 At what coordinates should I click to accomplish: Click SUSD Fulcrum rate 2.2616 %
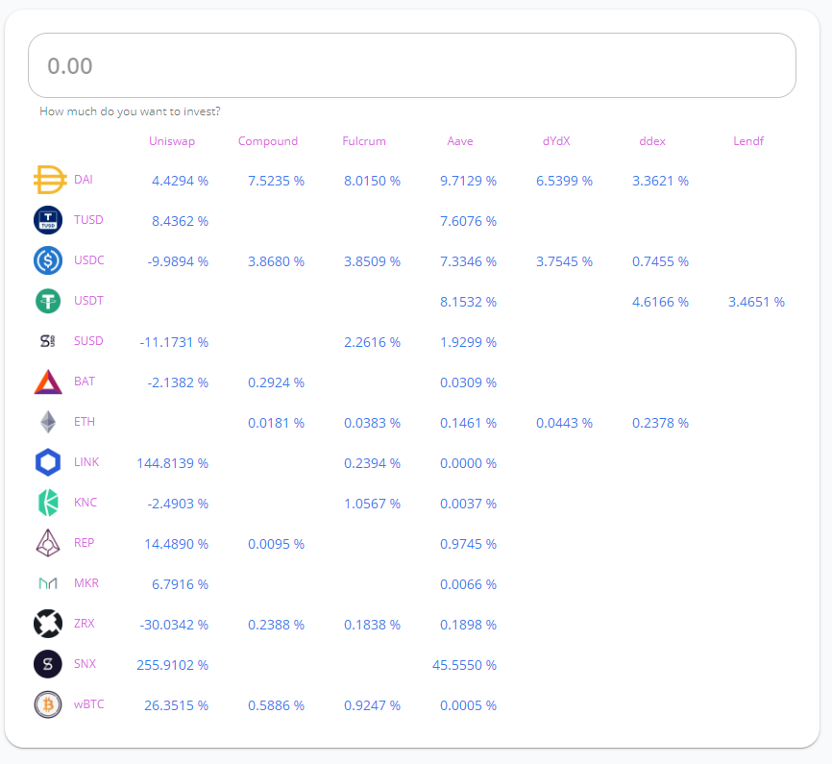[x=372, y=342]
